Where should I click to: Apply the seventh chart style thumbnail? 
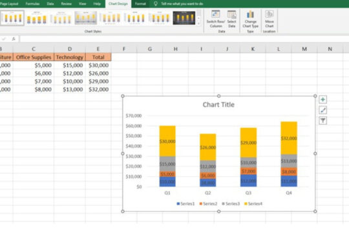click(160, 18)
